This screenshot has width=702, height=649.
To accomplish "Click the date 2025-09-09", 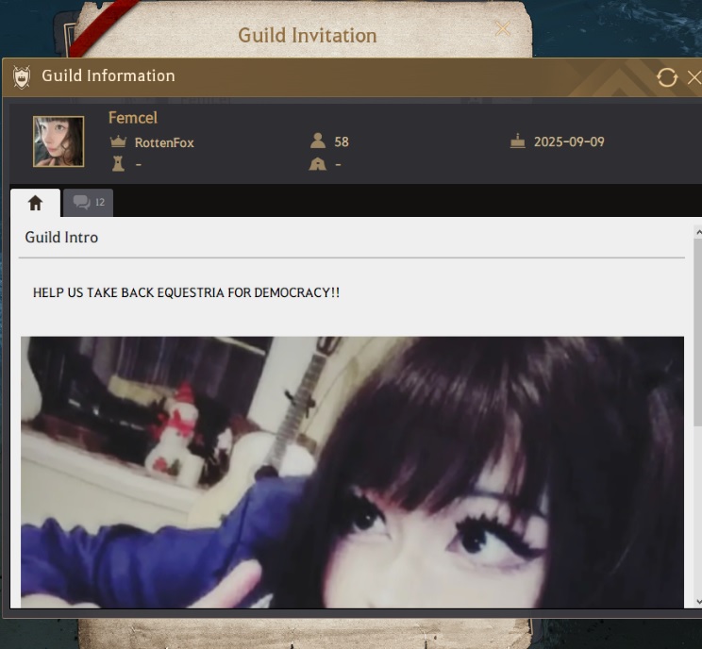I will pos(569,141).
